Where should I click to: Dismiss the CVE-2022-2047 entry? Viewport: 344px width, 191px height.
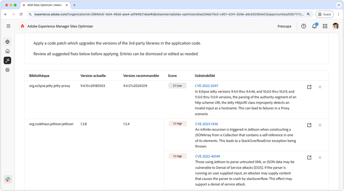[x=320, y=87]
